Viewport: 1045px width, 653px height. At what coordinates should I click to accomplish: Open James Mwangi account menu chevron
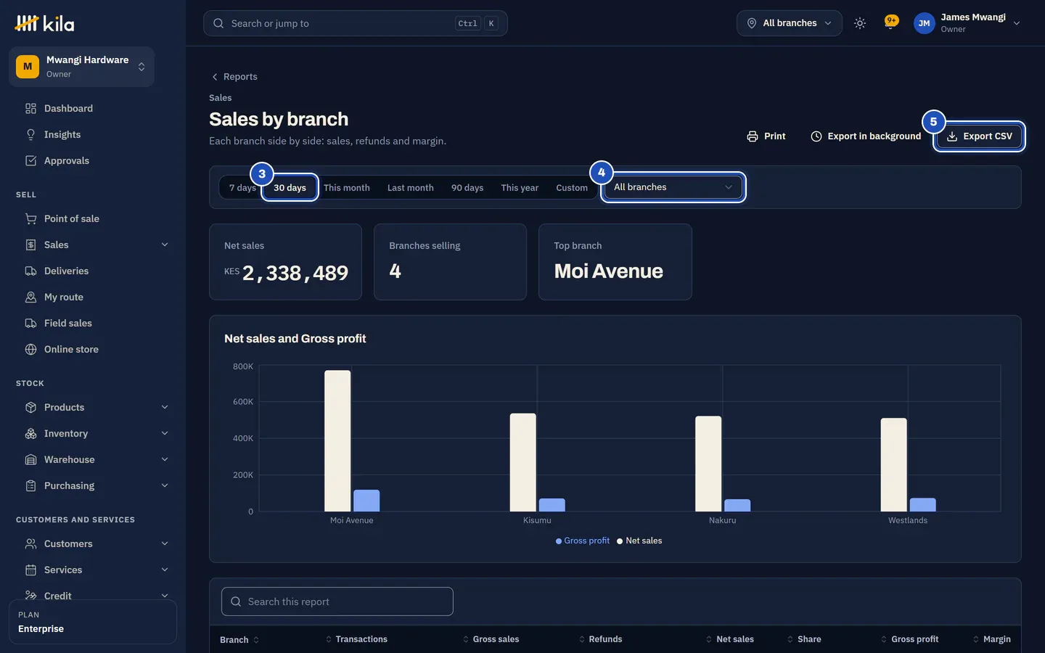coord(1017,23)
